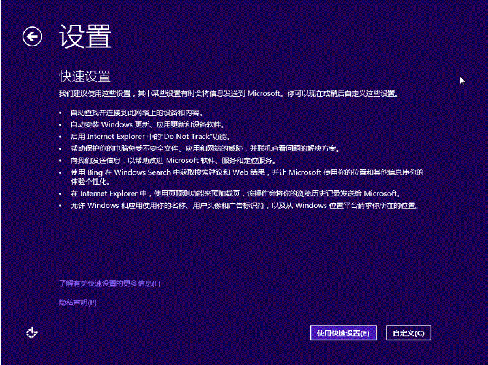Click the 设置 page title
The width and height of the screenshot is (488, 365).
point(85,37)
